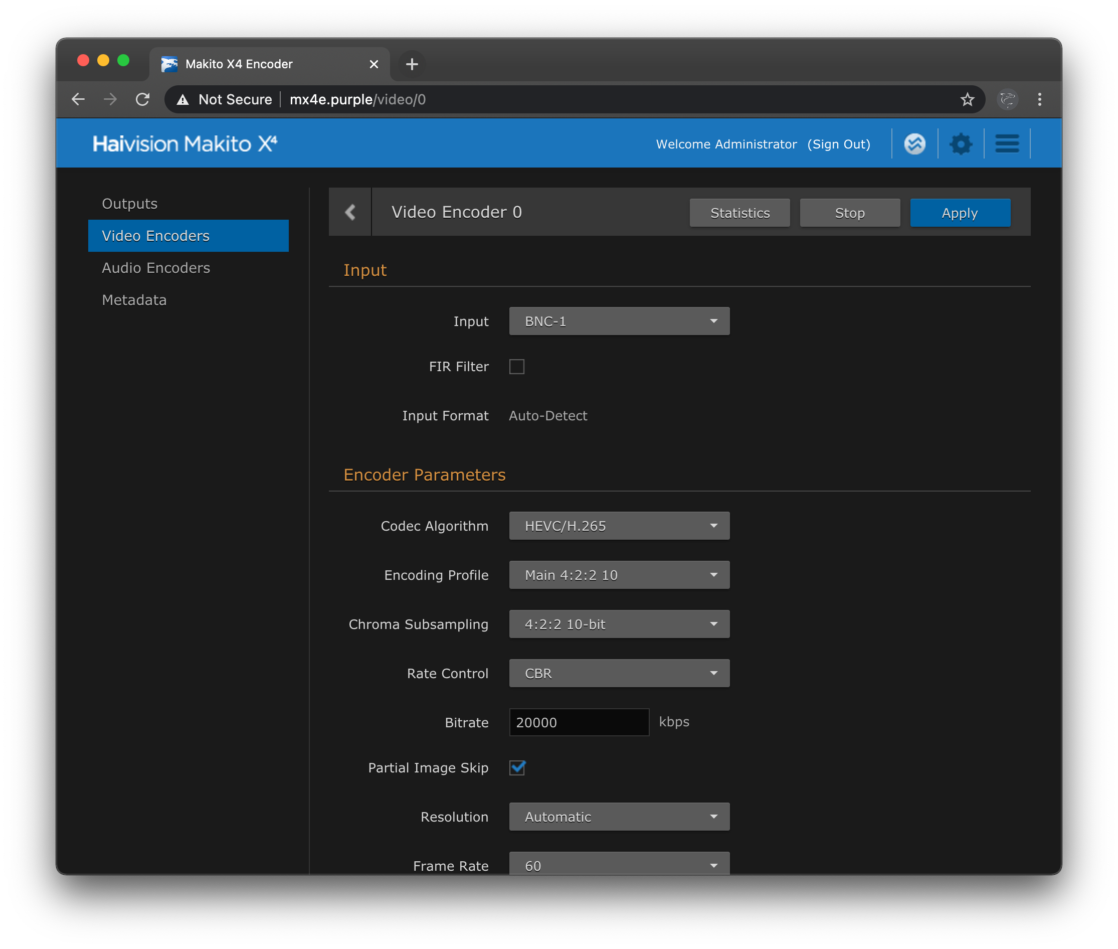The width and height of the screenshot is (1118, 949).
Task: Click the Encoder Parameters section heading
Action: tap(424, 475)
